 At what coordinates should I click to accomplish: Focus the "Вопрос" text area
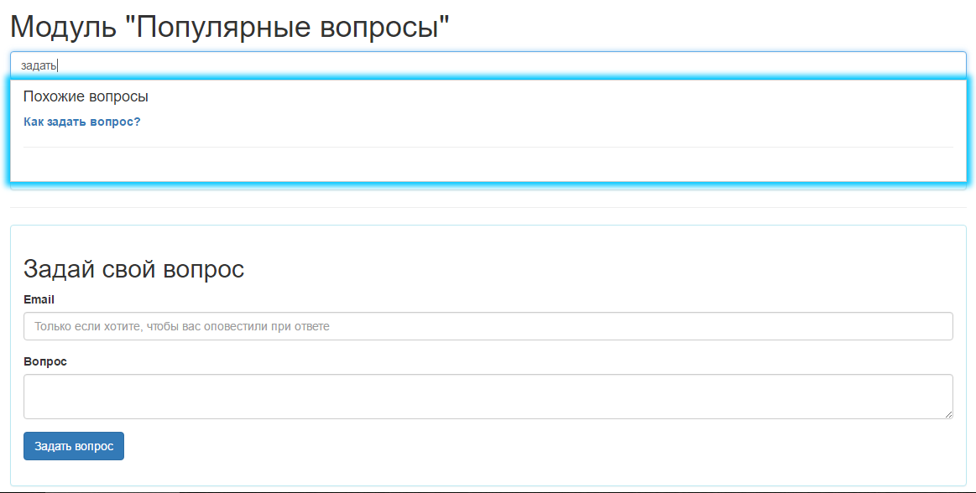488,396
